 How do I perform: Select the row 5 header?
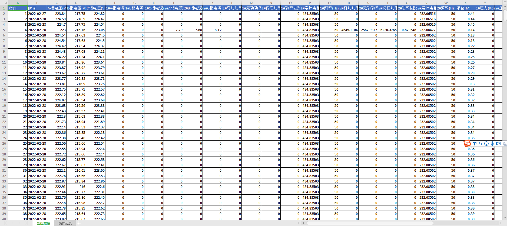(x=4, y=30)
